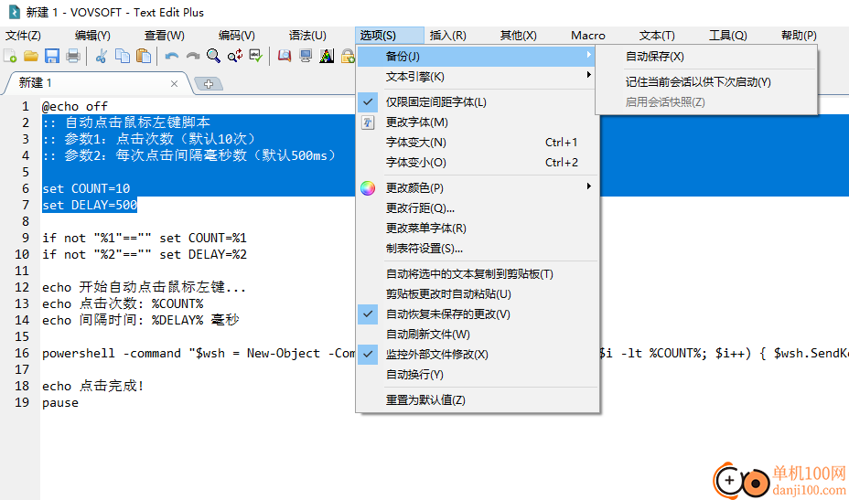Screen dimensions: 849x500
Task: Open the 文本(T) menu
Action: 657,36
